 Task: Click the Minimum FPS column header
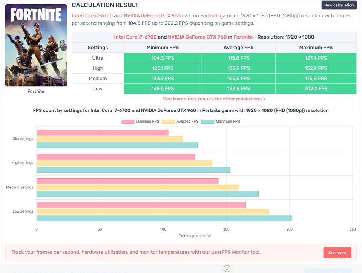click(163, 48)
